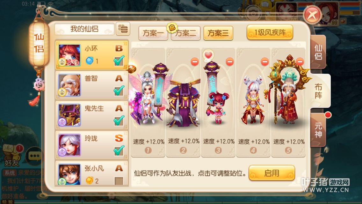The width and height of the screenshot is (362, 204).
Task: Uncheck the 小环 companion checkbox
Action: click(x=119, y=61)
